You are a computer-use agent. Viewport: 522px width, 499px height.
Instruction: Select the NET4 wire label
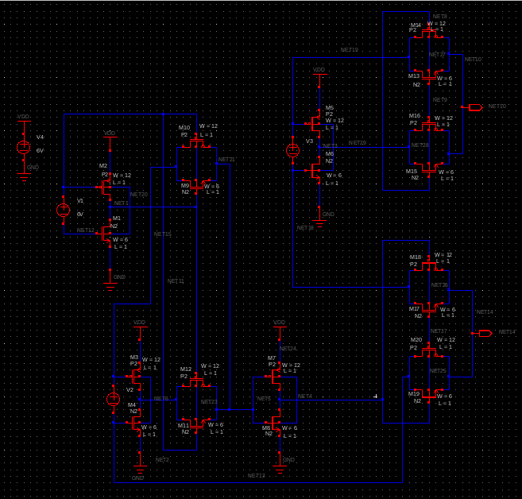(x=304, y=396)
